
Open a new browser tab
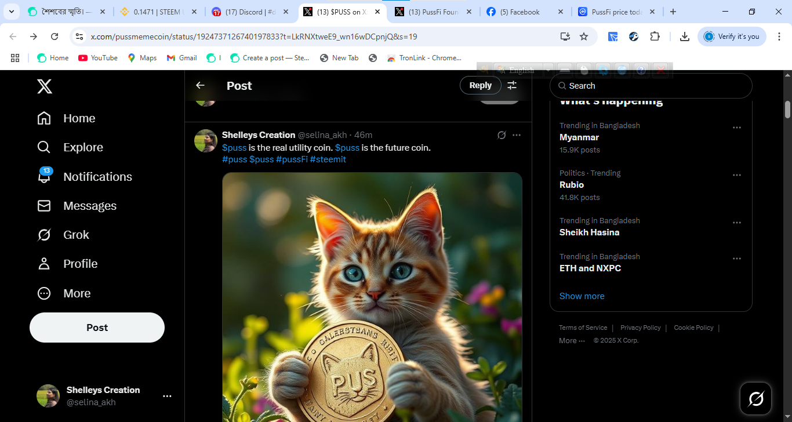[673, 12]
